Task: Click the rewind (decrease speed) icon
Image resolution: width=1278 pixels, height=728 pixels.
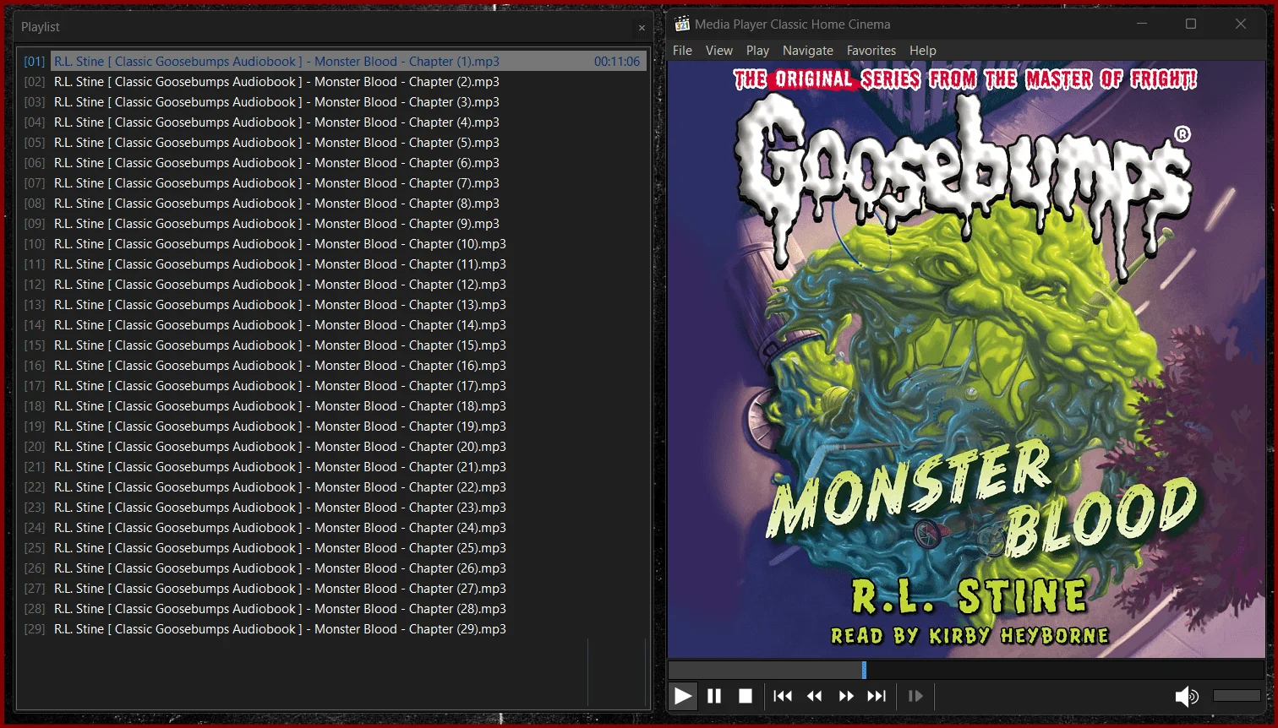Action: (x=814, y=696)
